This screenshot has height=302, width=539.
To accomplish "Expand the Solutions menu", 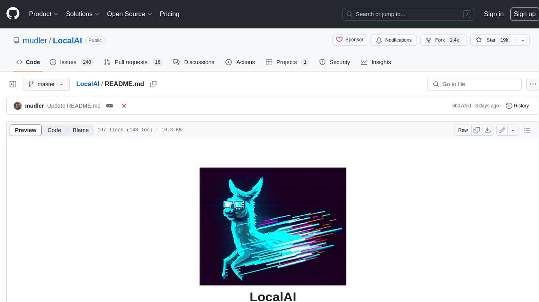I will 82,14.
